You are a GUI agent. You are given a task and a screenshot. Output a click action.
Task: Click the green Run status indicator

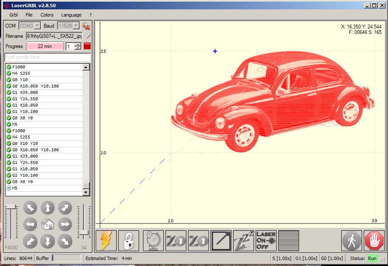pyautogui.click(x=372, y=258)
